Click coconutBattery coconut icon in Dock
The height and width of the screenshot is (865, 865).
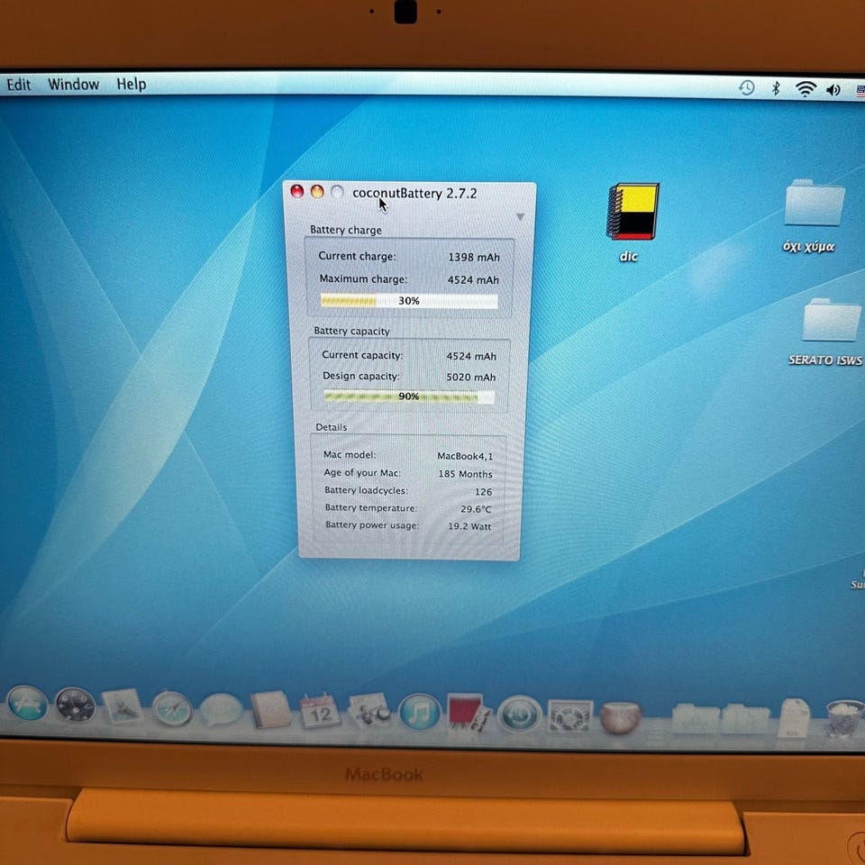(x=620, y=717)
